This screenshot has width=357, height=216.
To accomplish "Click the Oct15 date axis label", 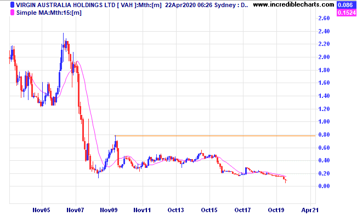I will point(209,210).
